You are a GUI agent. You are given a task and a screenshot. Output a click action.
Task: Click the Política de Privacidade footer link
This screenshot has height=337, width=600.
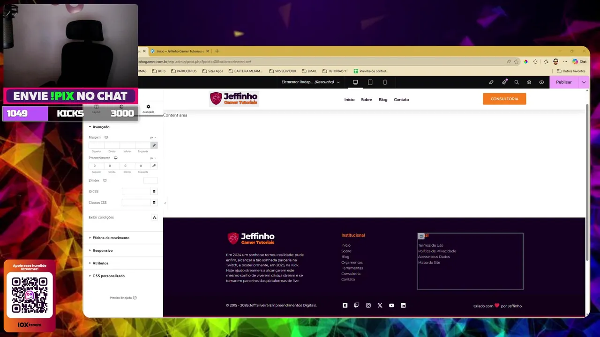pos(437,251)
